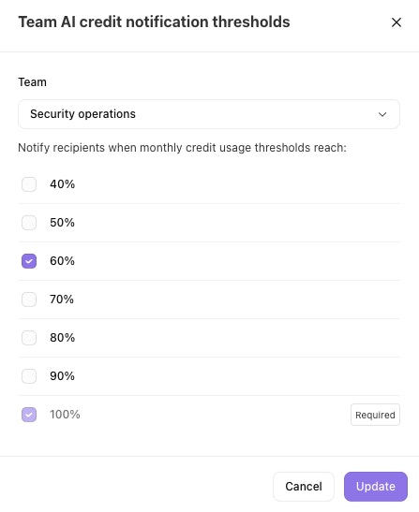Uncheck the 60% threshold checkbox

[x=29, y=261]
